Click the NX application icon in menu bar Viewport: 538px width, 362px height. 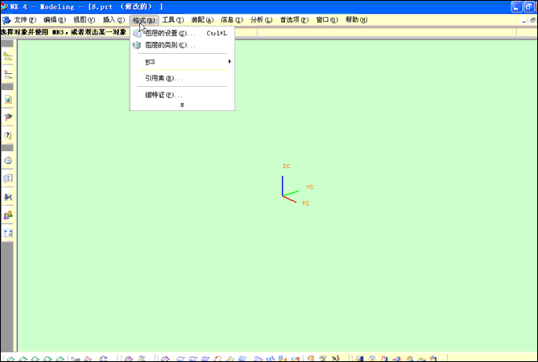pyautogui.click(x=6, y=20)
